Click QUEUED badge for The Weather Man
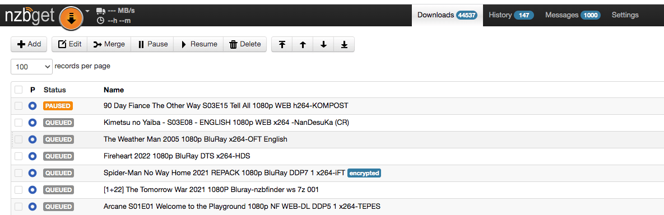Image resolution: width=664 pixels, height=215 pixels. pos(58,139)
